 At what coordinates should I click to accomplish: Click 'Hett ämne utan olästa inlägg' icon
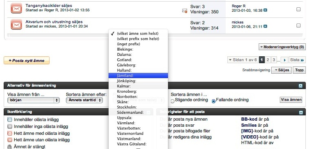click(10, 140)
